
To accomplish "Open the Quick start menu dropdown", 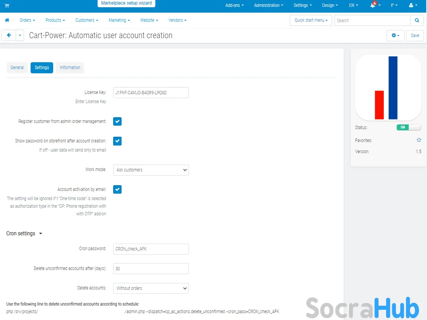I will [x=311, y=20].
